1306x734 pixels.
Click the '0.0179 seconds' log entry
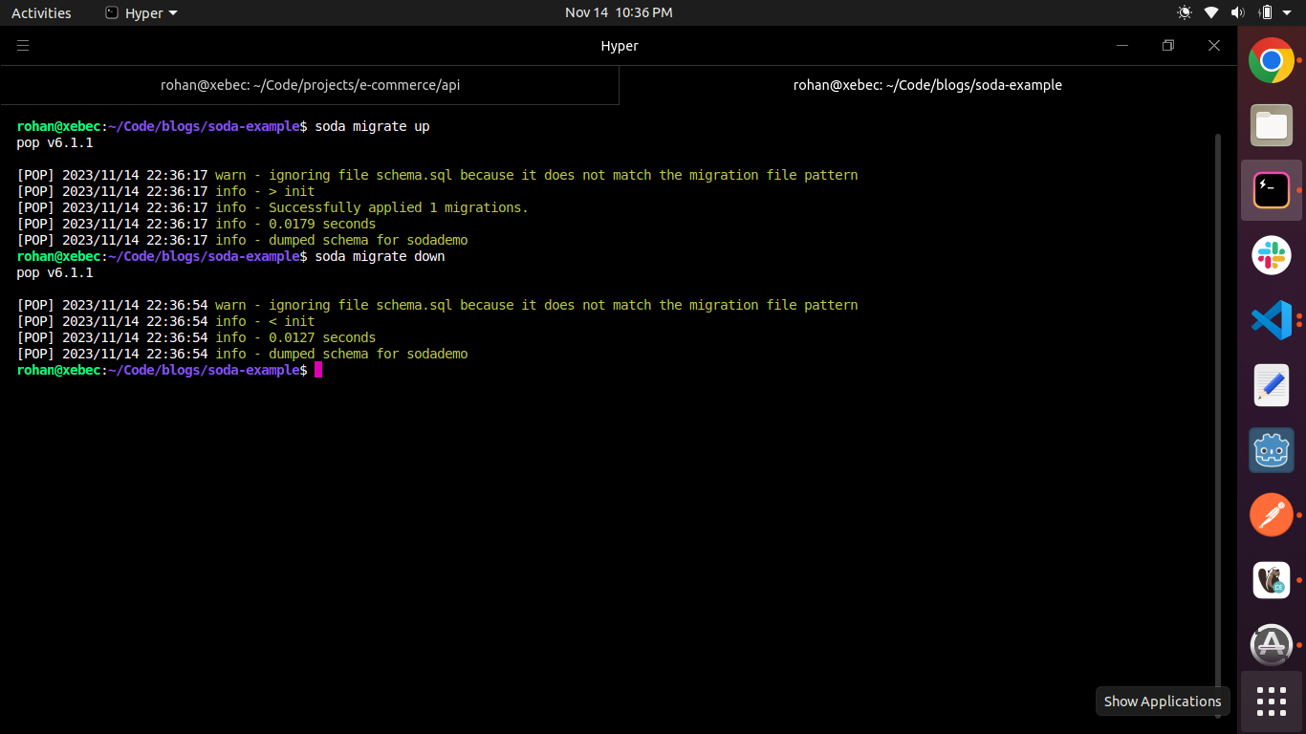pos(196,224)
